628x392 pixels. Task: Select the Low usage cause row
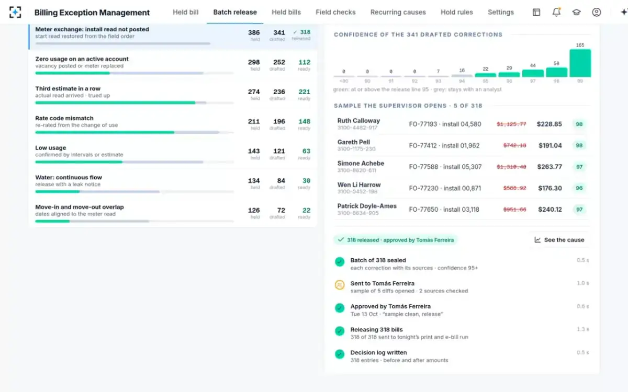pos(173,154)
